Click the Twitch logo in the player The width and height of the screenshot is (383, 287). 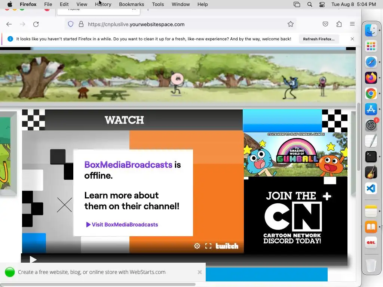[x=227, y=246]
